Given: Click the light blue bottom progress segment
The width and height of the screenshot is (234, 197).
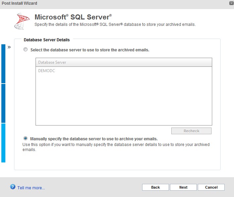Looking at the screenshot, I should coord(3,143).
